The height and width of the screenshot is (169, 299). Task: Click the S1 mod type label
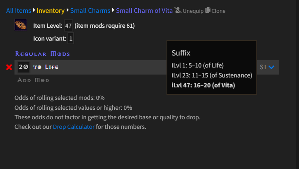pos(263,67)
